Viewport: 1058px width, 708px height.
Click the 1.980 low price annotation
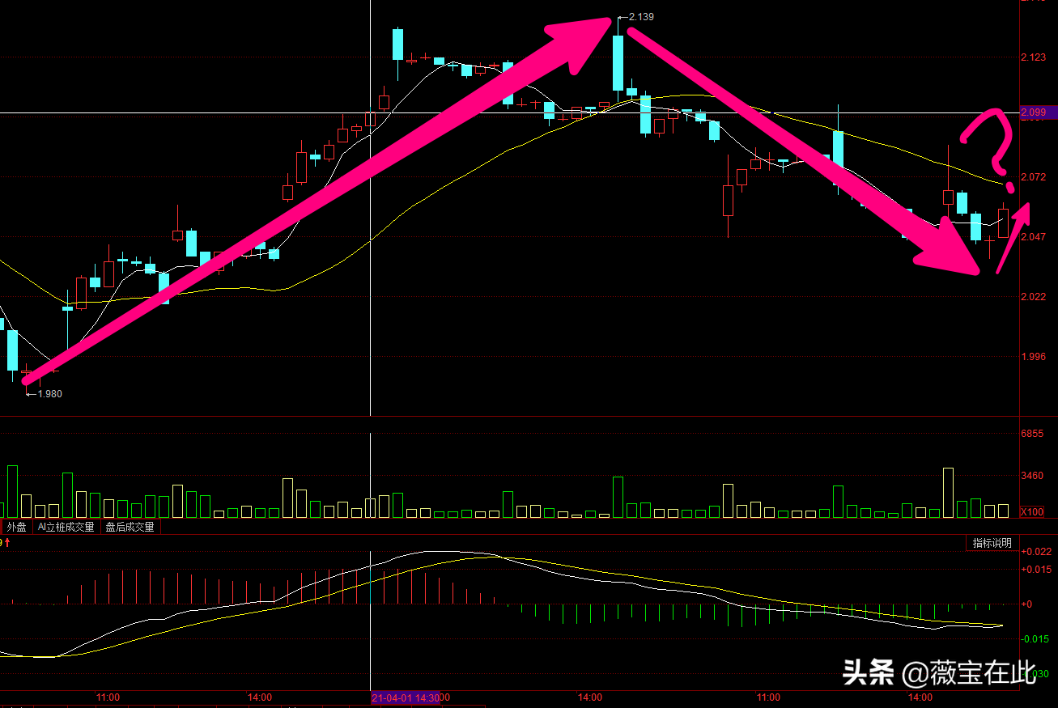(49, 394)
